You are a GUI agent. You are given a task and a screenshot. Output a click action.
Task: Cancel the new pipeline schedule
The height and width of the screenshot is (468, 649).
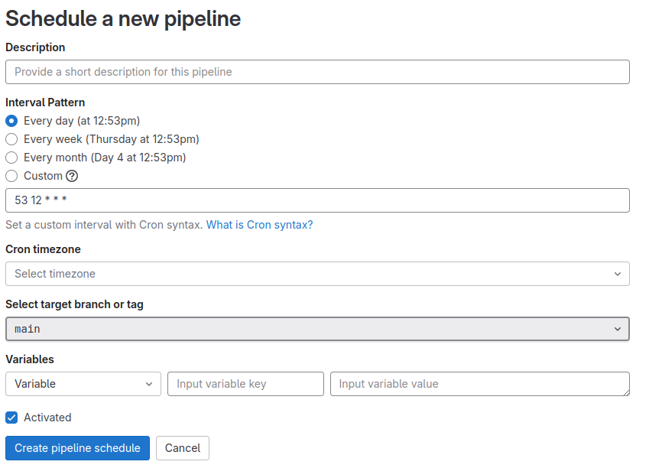pyautogui.click(x=183, y=448)
